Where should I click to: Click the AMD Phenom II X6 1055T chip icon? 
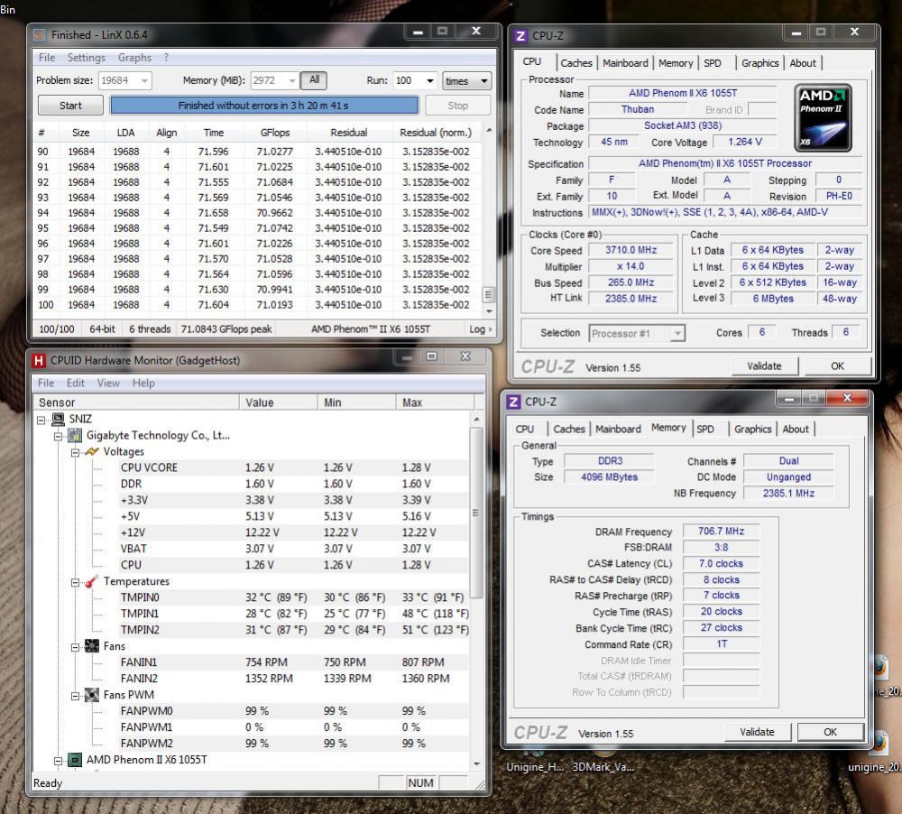(x=76, y=760)
